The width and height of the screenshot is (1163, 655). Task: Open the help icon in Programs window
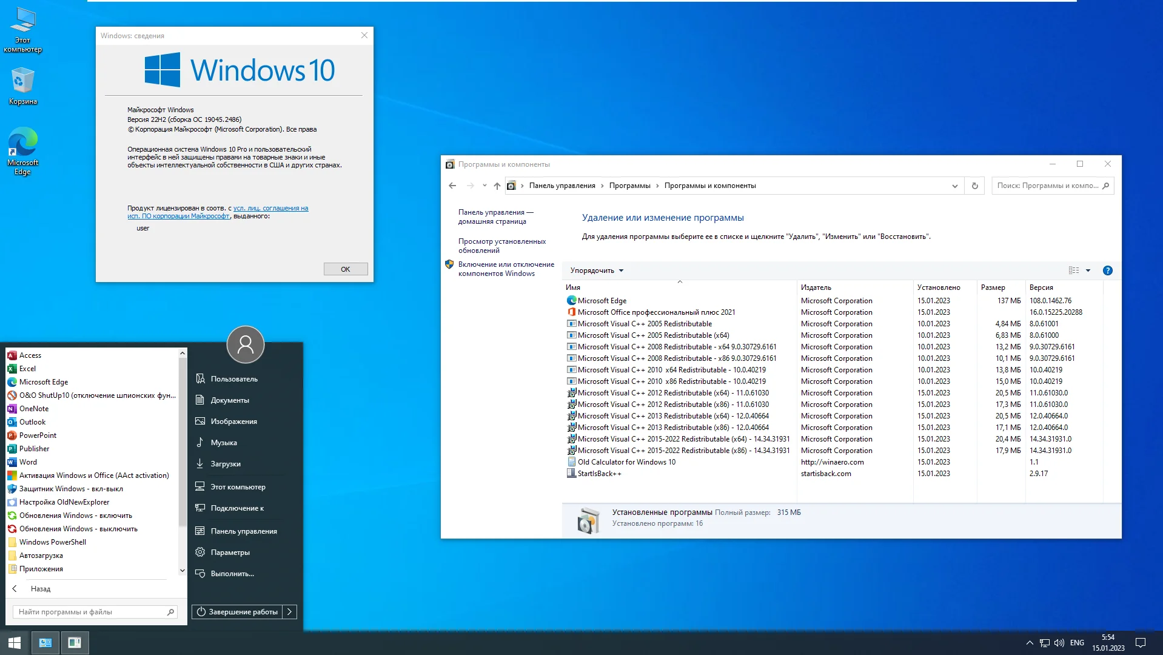point(1108,270)
